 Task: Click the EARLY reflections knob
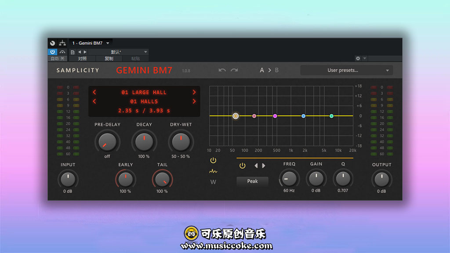pyautogui.click(x=125, y=179)
